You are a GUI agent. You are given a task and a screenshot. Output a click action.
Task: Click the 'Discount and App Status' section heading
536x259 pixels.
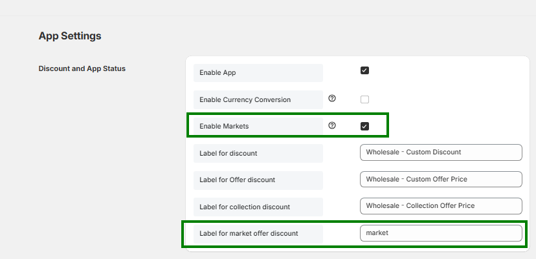tap(82, 68)
